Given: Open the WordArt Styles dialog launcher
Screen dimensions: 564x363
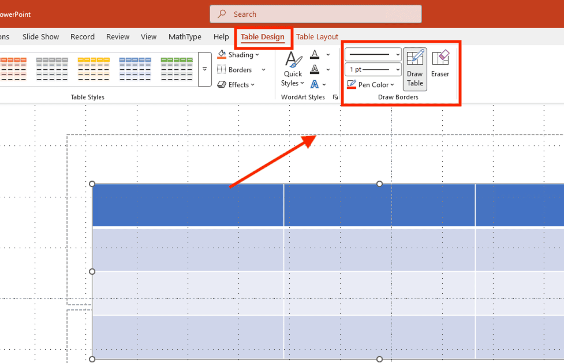Looking at the screenshot, I should (x=335, y=97).
